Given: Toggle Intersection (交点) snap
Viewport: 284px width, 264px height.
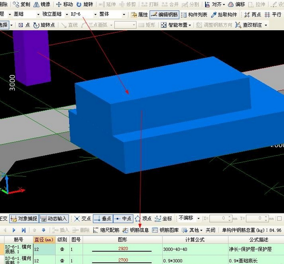Looking at the screenshot, I should coord(83,218).
